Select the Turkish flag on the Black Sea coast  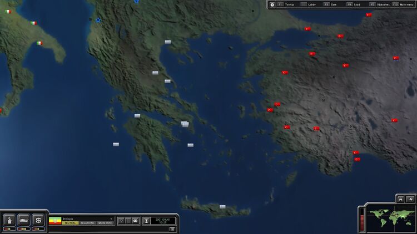click(x=369, y=15)
